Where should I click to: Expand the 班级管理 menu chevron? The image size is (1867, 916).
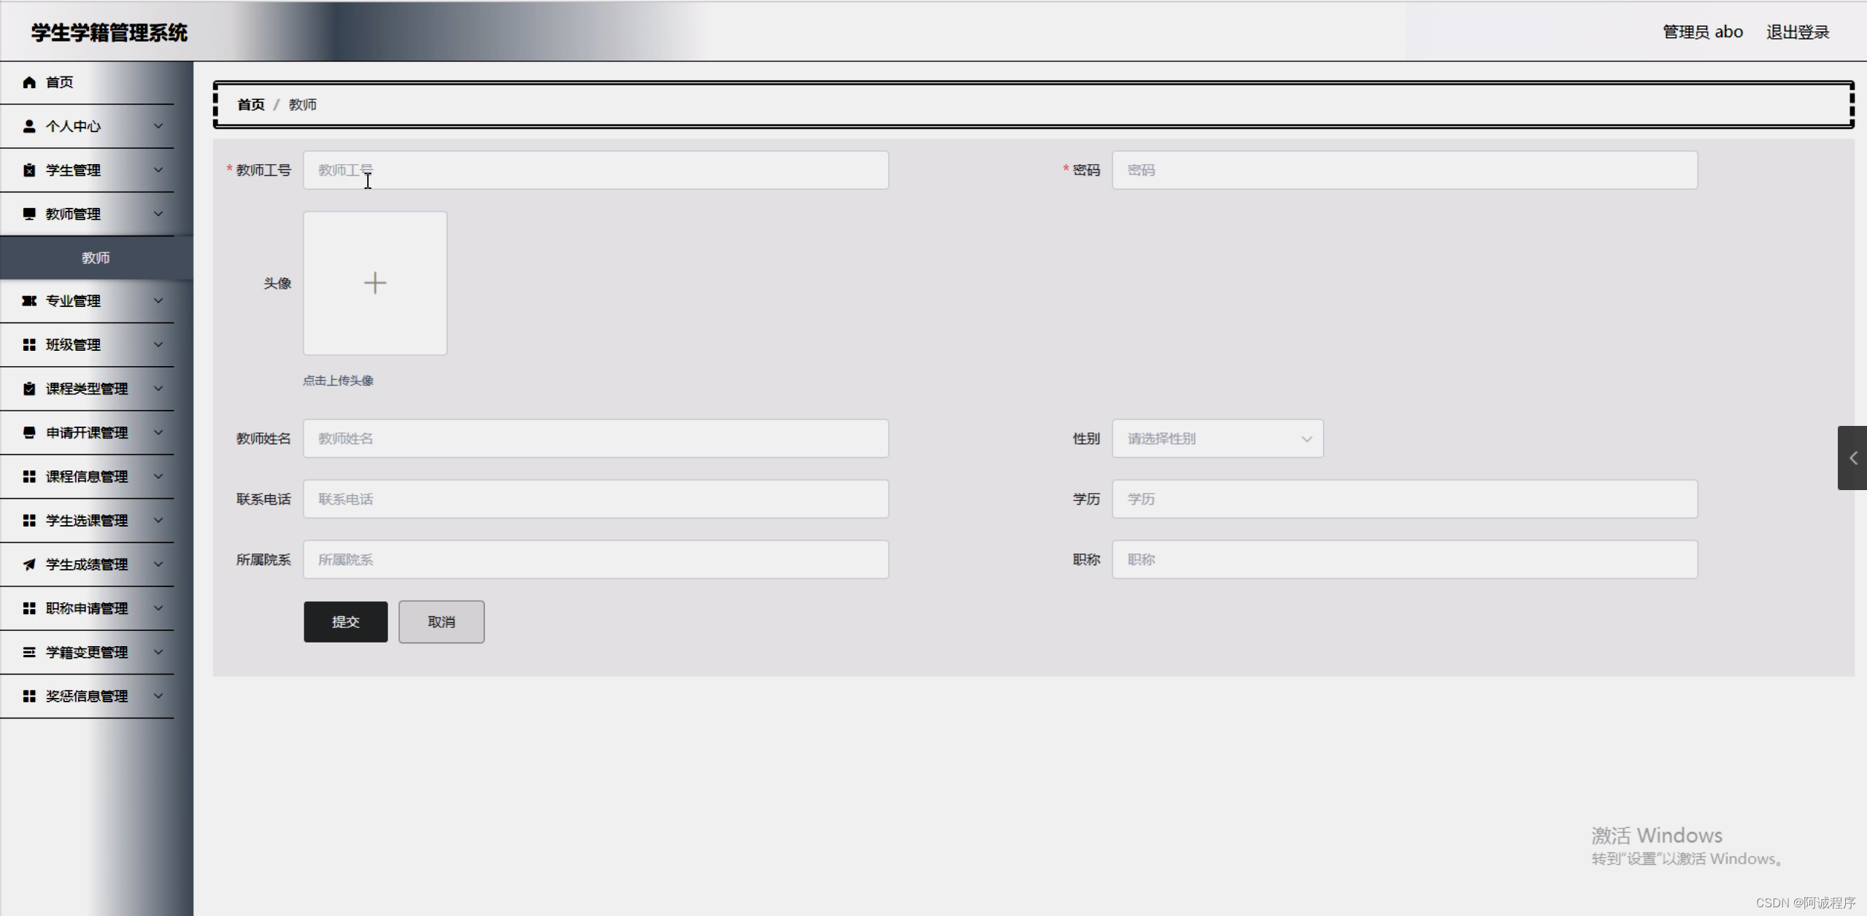(158, 344)
